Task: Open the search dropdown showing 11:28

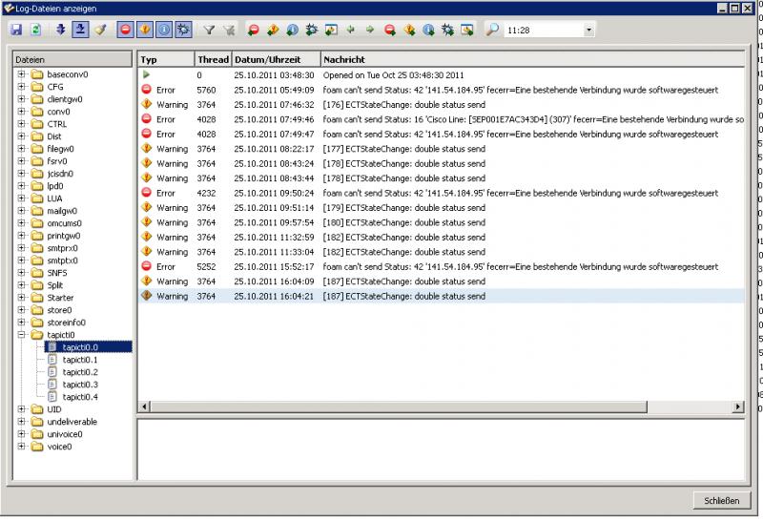Action: point(588,31)
